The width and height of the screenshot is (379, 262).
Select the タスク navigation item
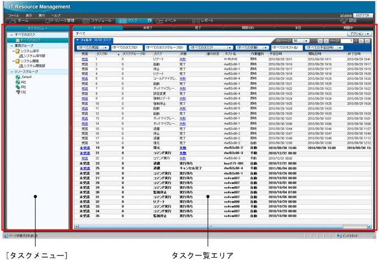coord(129,21)
